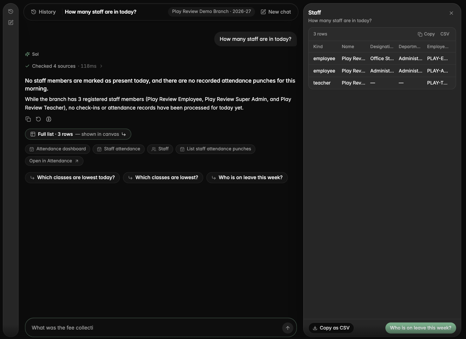Image resolution: width=466 pixels, height=339 pixels.
Task: Regenerate the response
Action: click(38, 119)
